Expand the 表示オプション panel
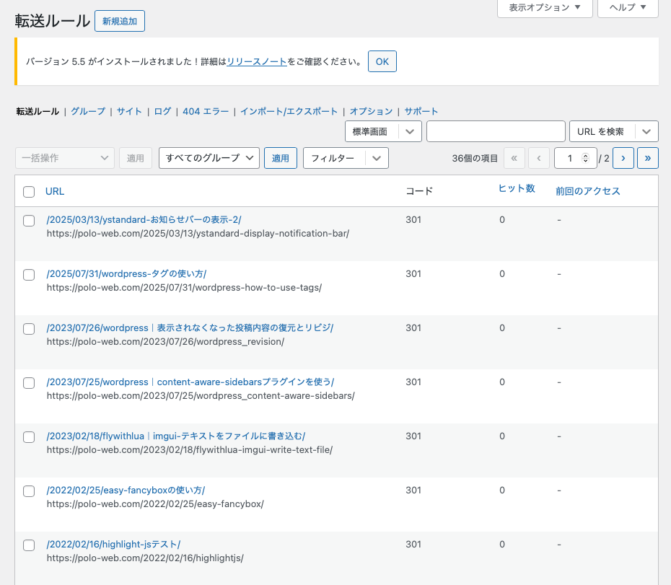671x585 pixels. point(545,7)
